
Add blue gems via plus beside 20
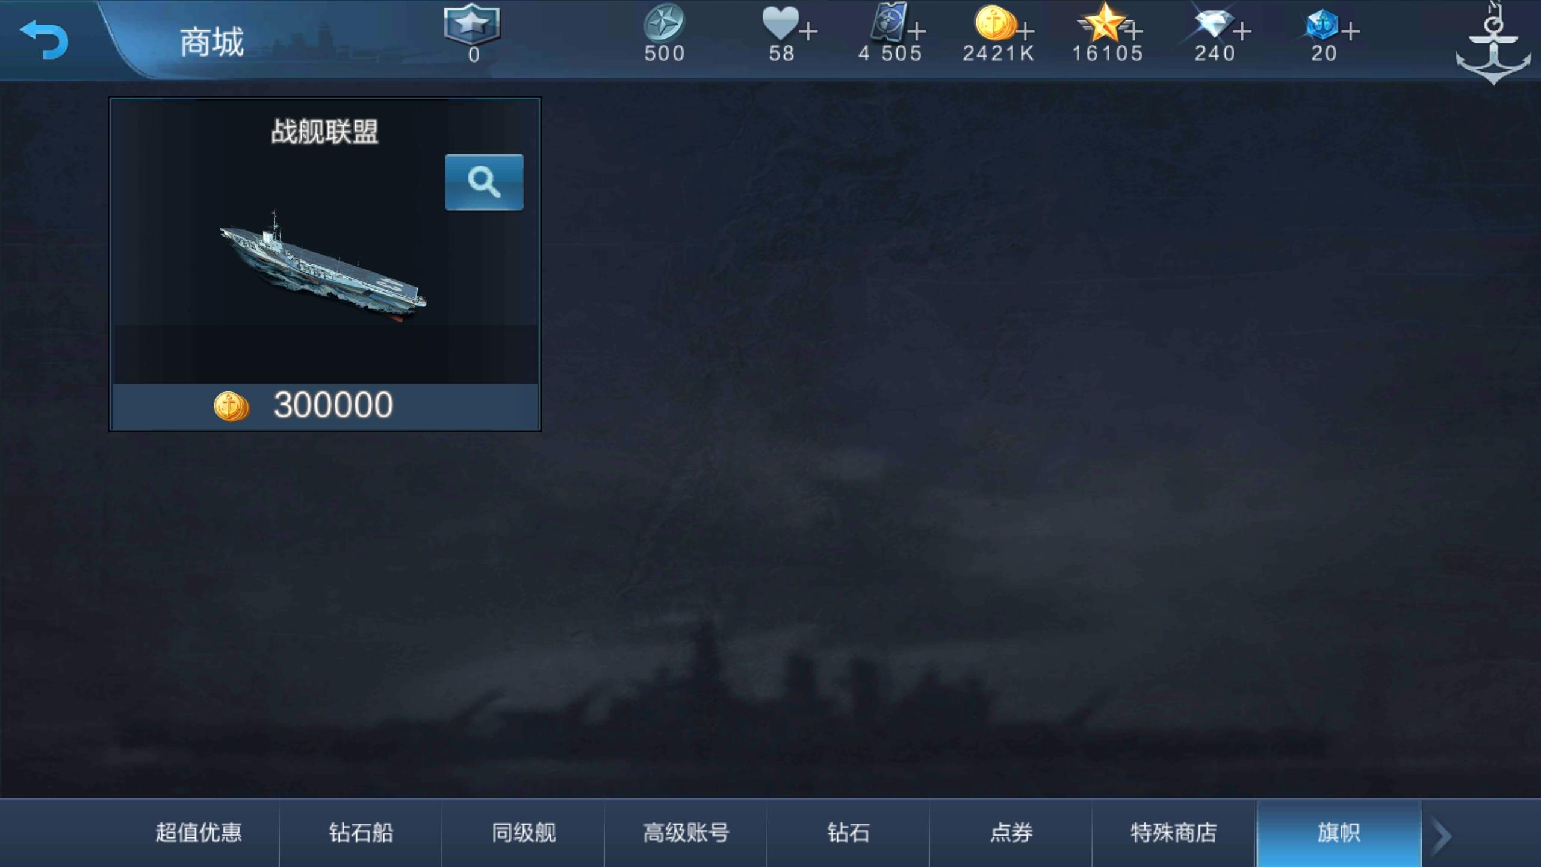(1350, 31)
